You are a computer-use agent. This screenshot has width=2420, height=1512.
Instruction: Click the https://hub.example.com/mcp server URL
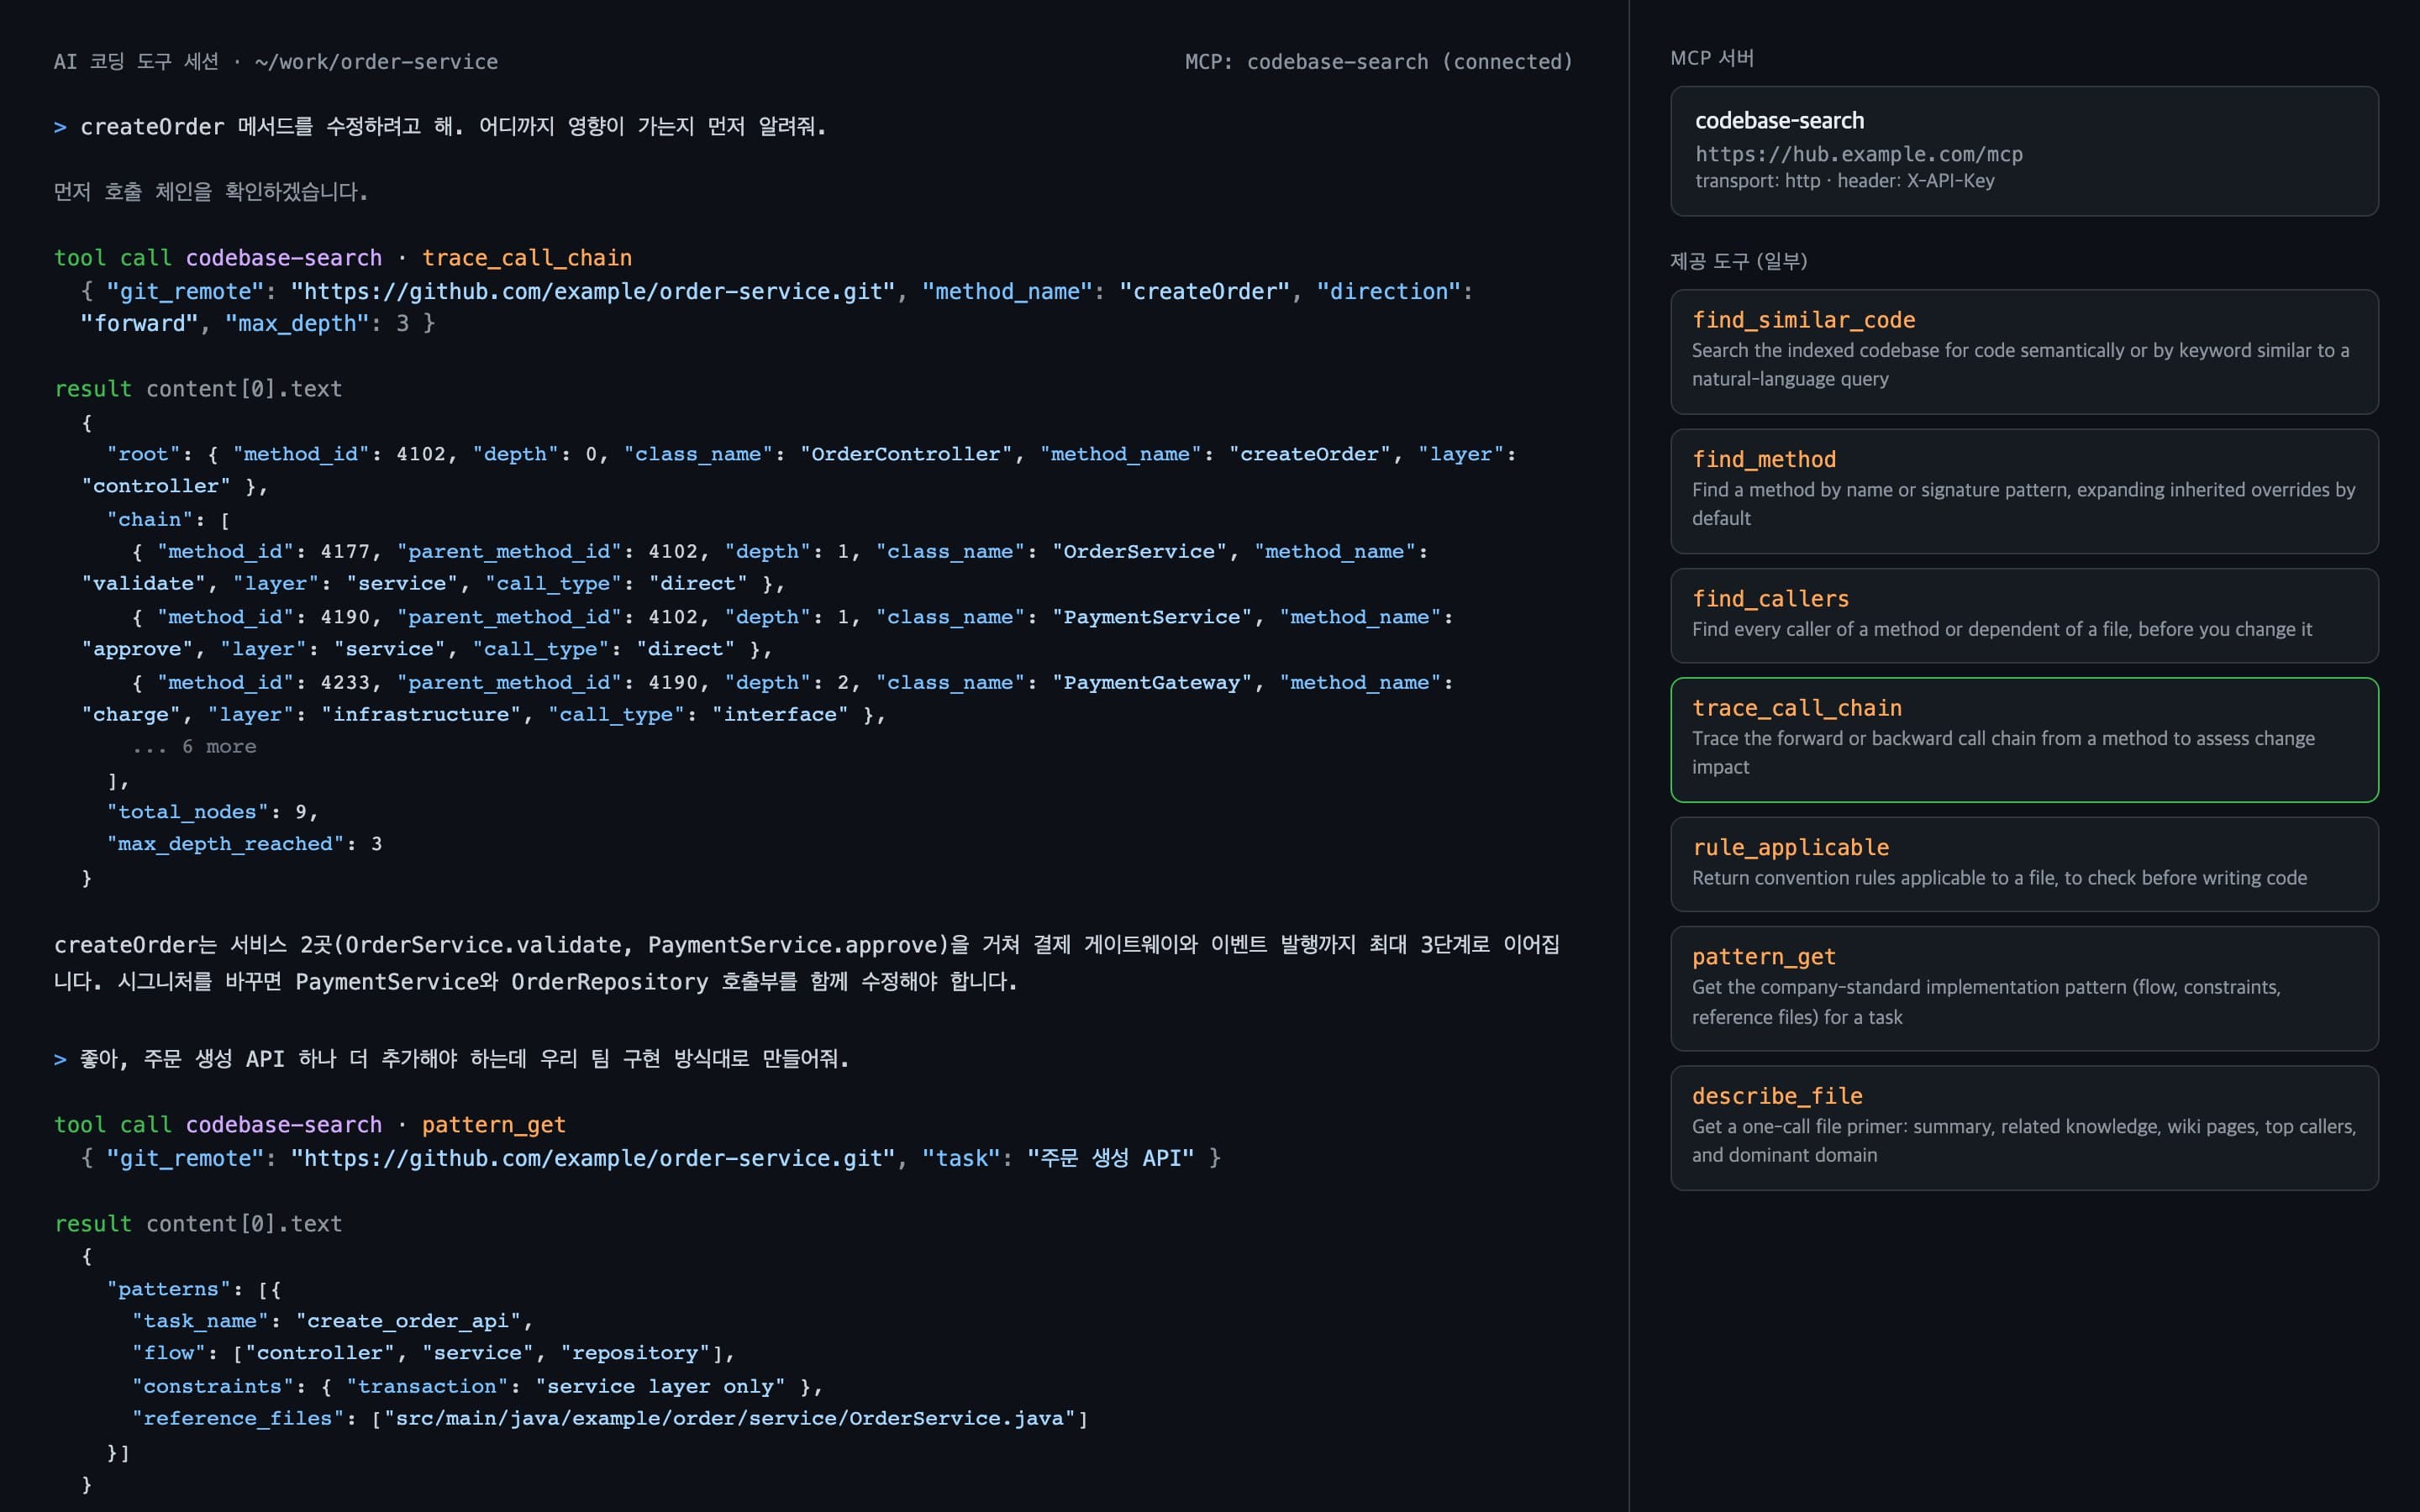tap(1858, 154)
